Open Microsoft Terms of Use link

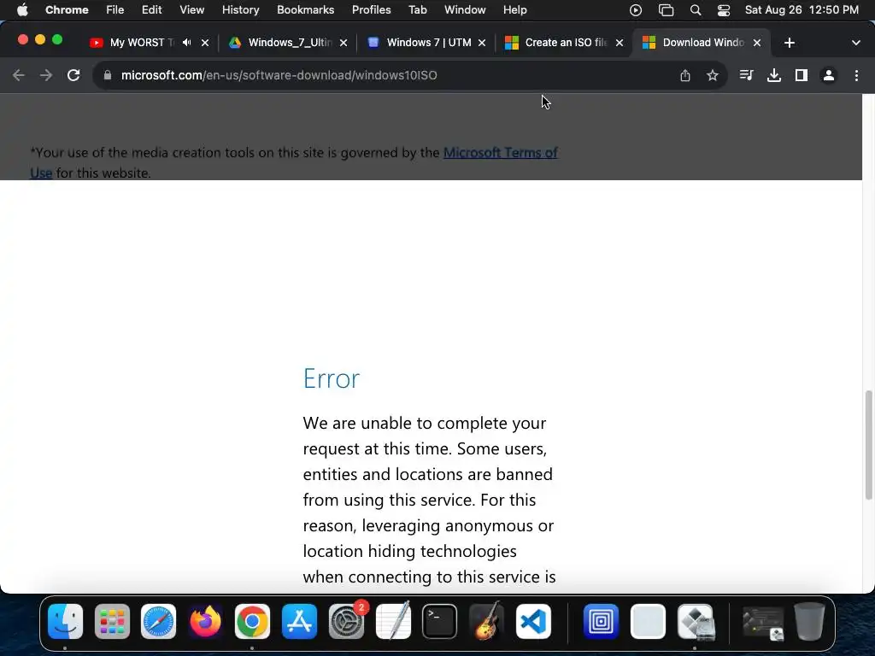(x=501, y=152)
